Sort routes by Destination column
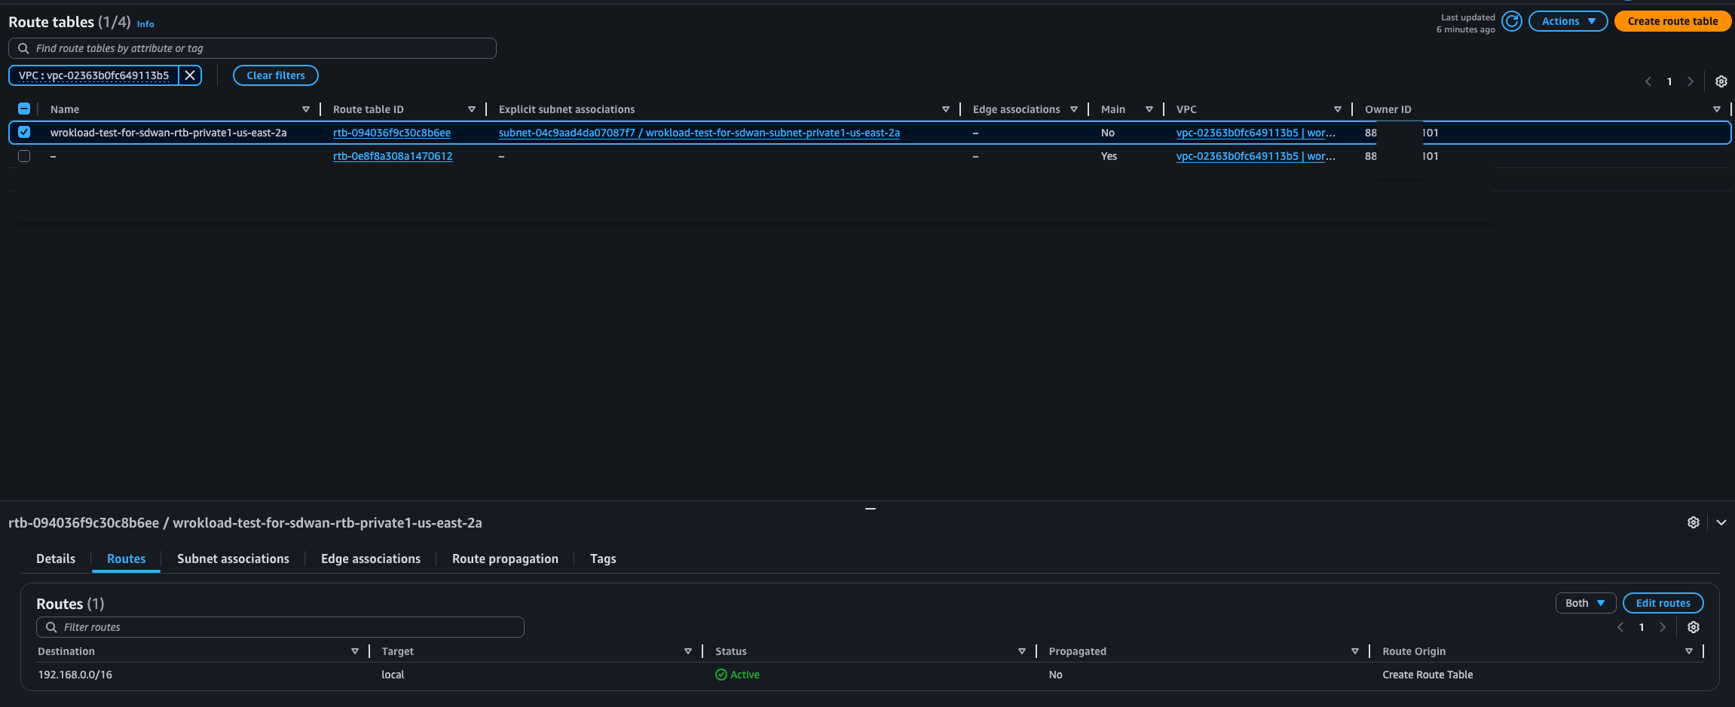Screen dimensions: 1735x707 click(x=354, y=651)
